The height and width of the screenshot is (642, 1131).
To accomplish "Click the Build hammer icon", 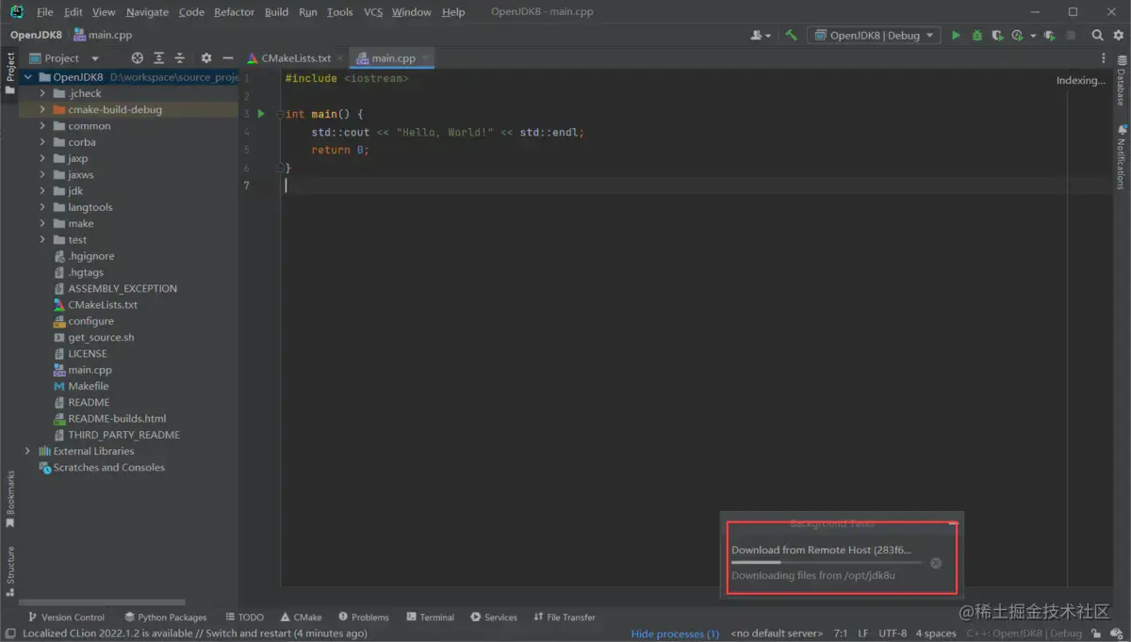I will [x=791, y=35].
